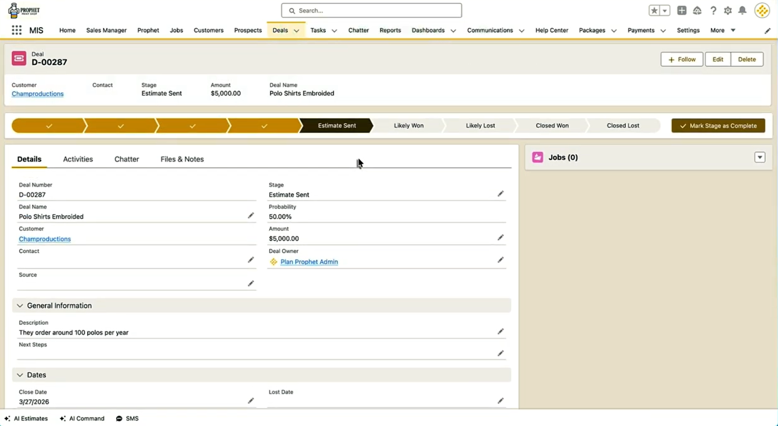Click the global Create plus icon
The width and height of the screenshot is (778, 426).
[682, 11]
